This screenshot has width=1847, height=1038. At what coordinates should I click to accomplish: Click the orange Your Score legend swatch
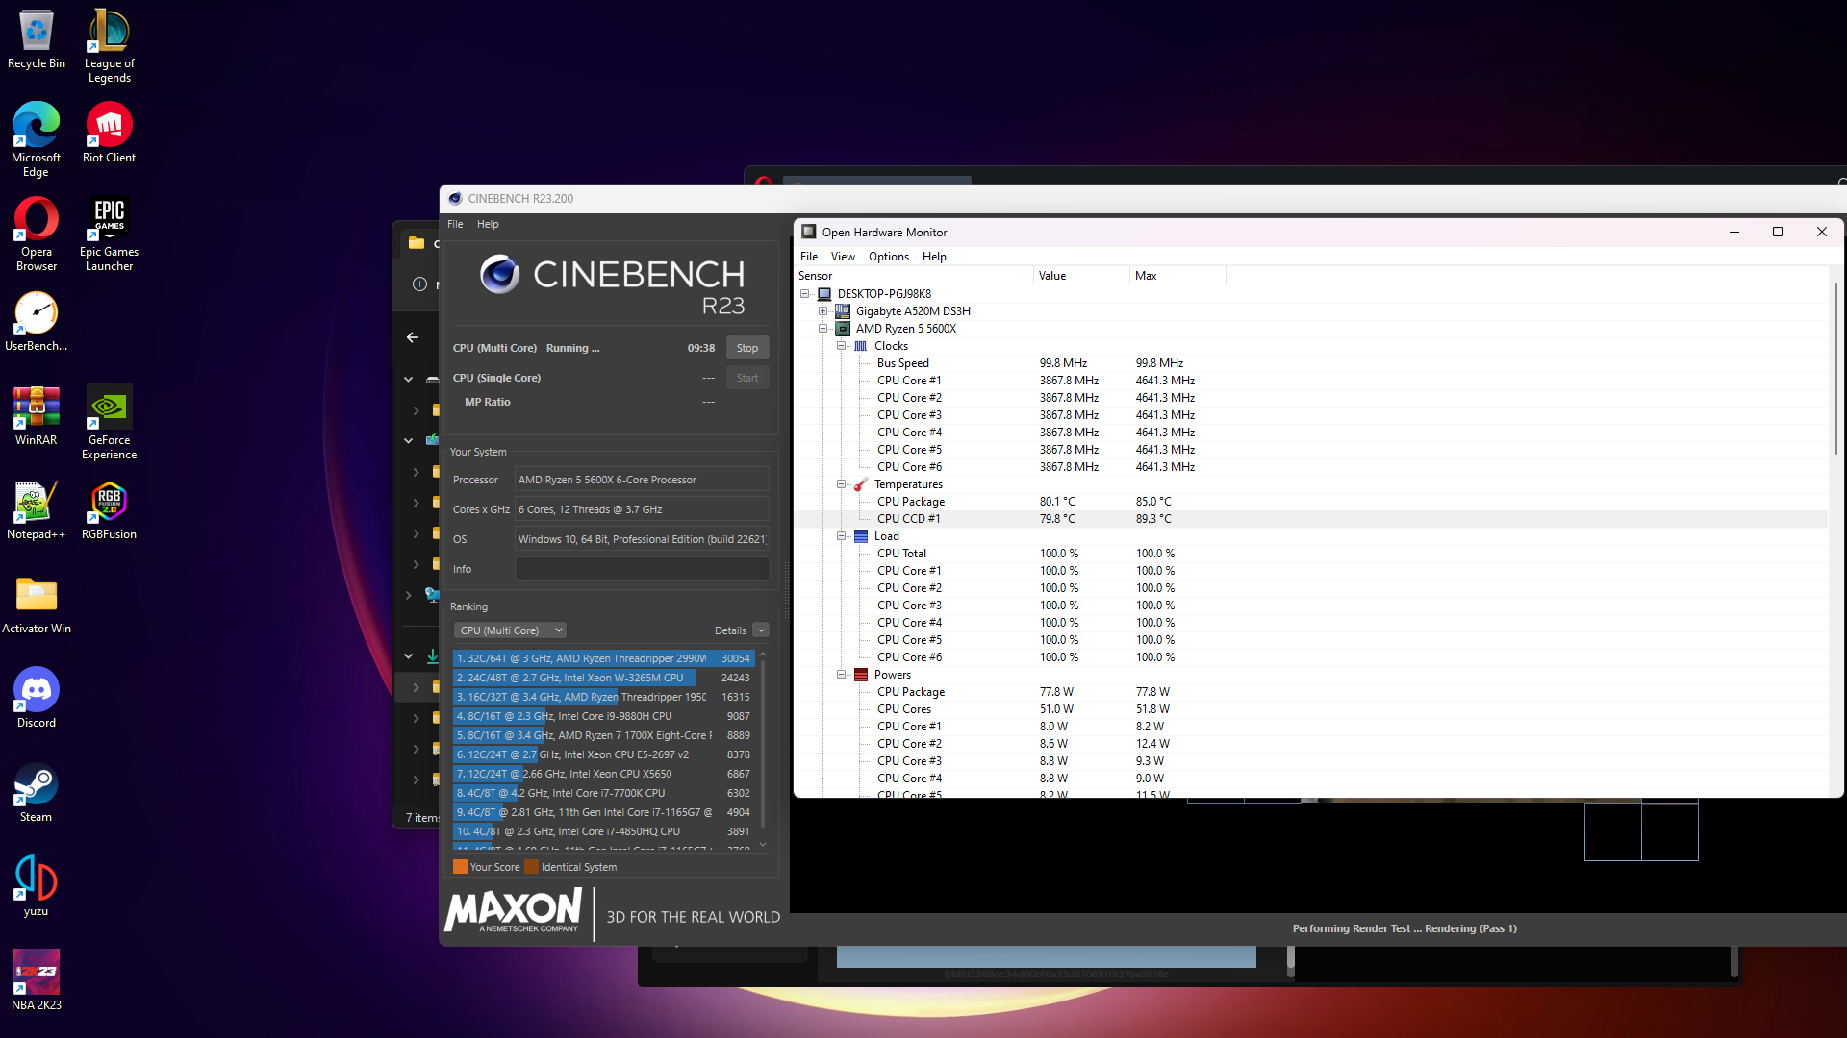coord(460,867)
